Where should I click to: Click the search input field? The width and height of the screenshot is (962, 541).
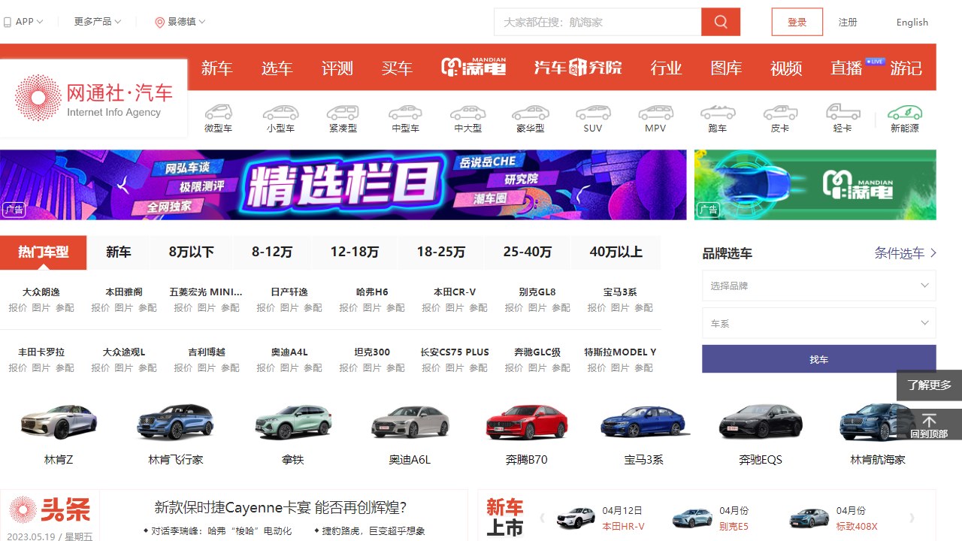click(x=597, y=22)
